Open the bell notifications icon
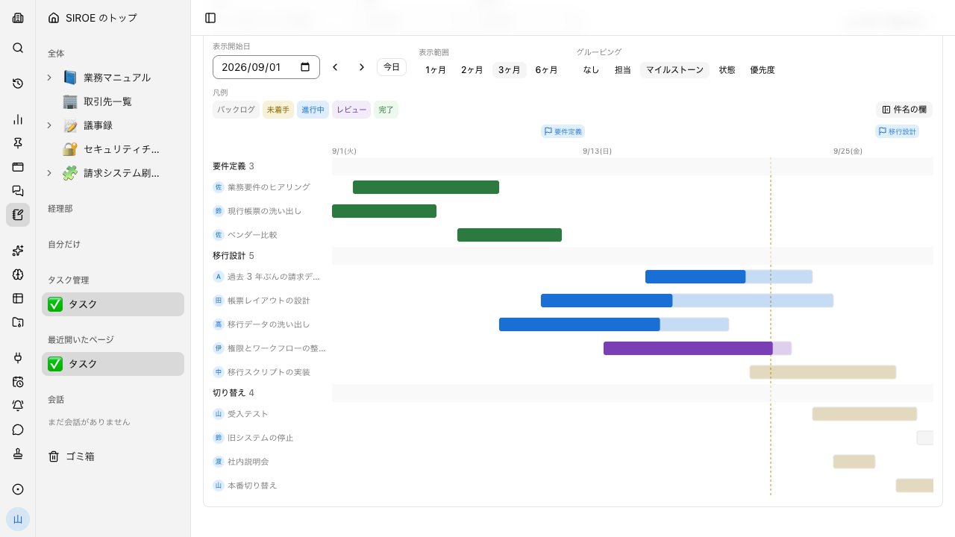 click(x=18, y=406)
